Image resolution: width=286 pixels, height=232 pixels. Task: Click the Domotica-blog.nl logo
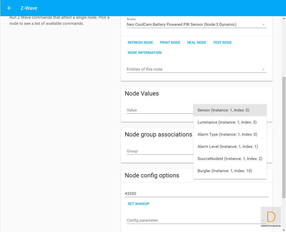click(271, 217)
